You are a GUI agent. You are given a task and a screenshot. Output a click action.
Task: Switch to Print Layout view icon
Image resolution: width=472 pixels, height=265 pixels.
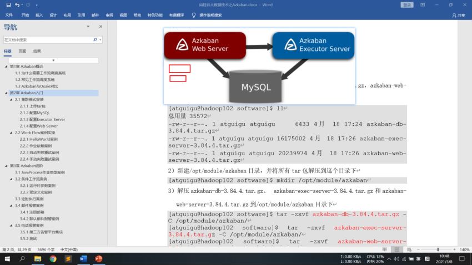(396, 249)
